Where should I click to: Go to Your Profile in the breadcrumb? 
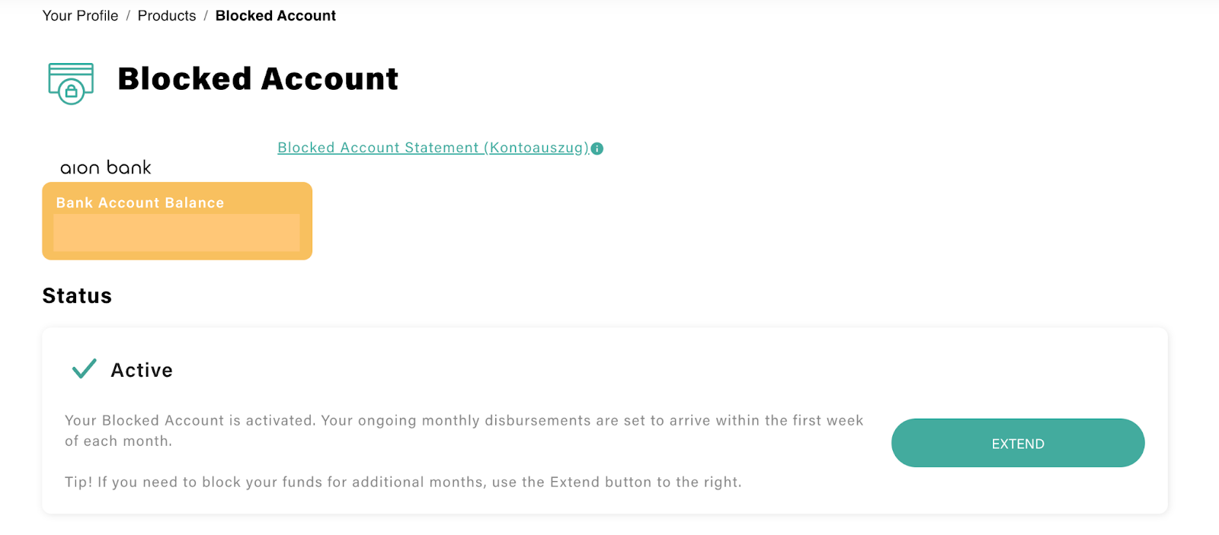click(80, 16)
